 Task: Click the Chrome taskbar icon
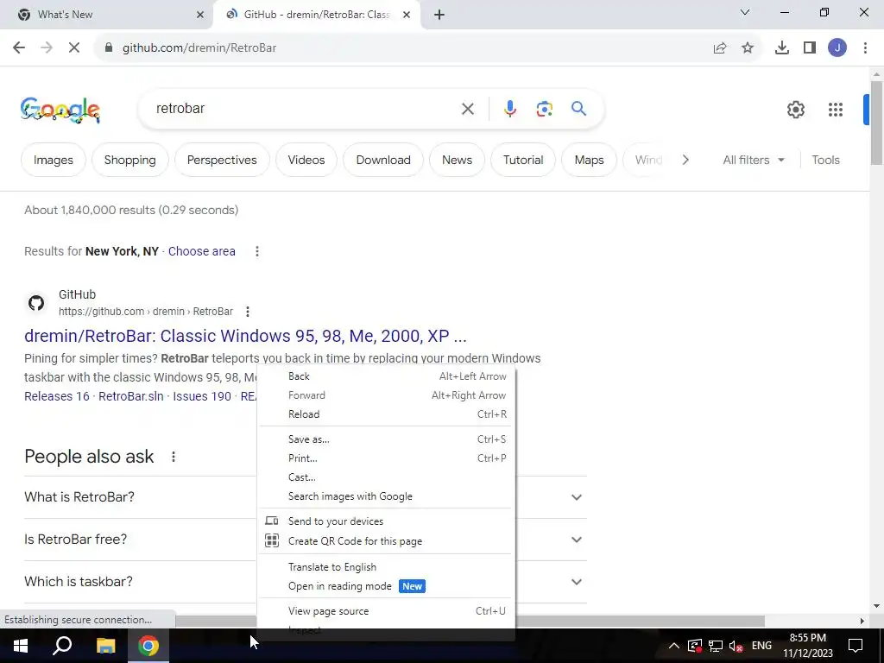(148, 646)
